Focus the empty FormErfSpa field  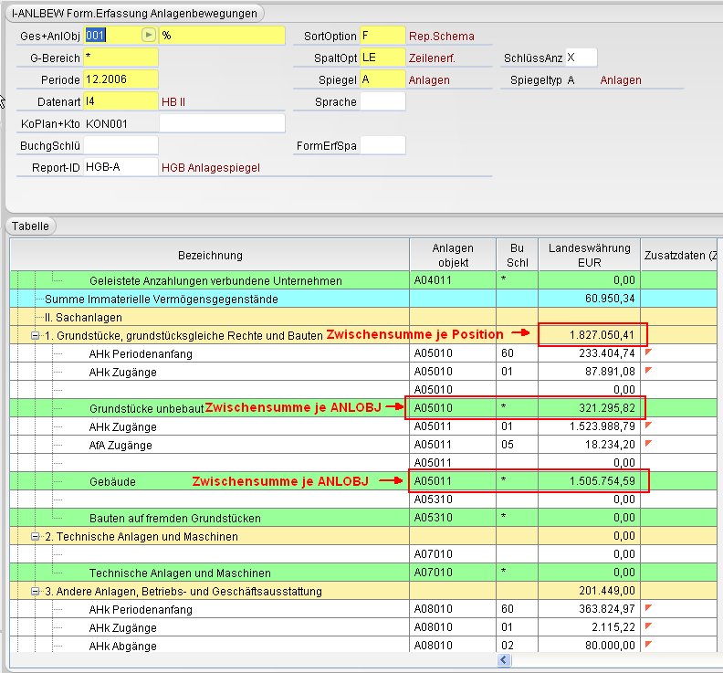click(x=382, y=145)
